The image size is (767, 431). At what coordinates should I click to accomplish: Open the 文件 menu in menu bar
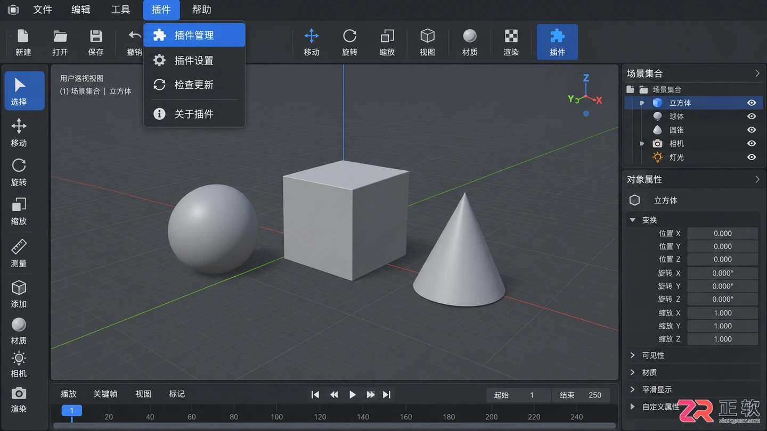pos(43,10)
